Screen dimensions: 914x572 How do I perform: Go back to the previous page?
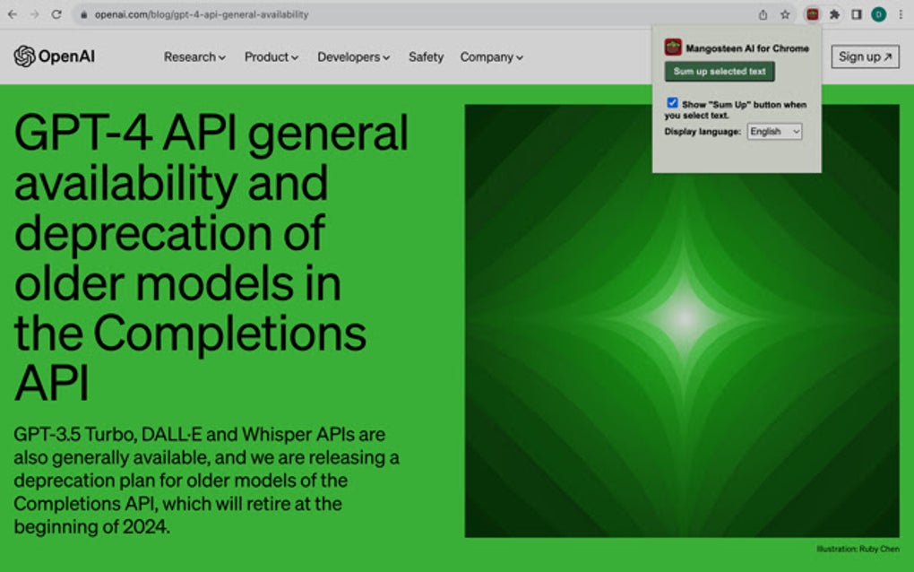pos(13,14)
